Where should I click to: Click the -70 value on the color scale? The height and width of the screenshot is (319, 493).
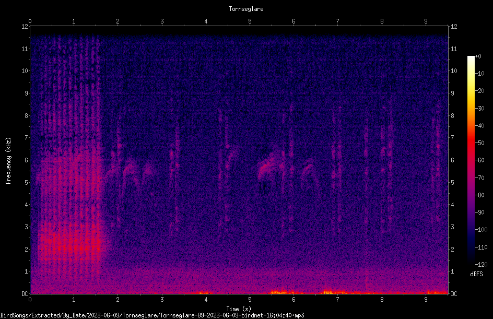[479, 178]
